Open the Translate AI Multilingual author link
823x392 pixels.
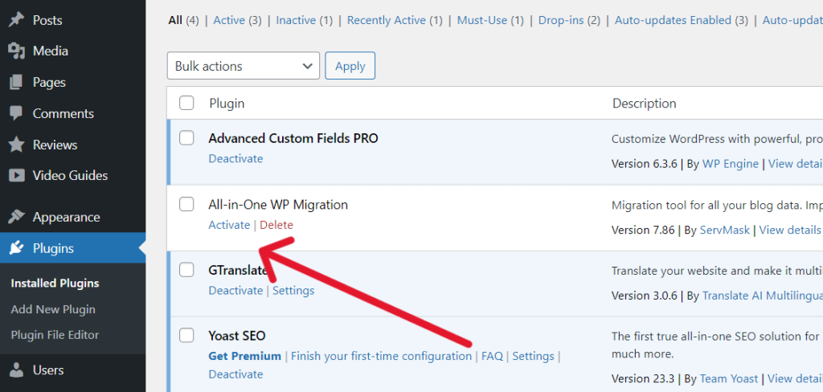point(763,296)
